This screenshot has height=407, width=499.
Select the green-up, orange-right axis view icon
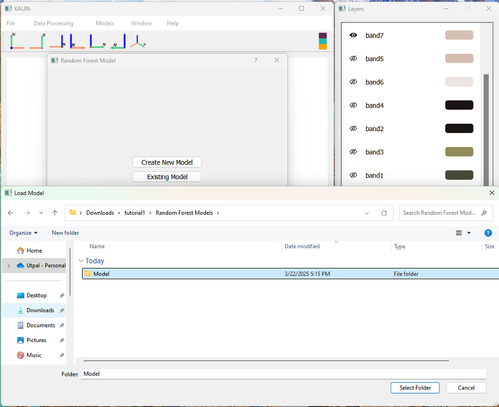[x=17, y=41]
